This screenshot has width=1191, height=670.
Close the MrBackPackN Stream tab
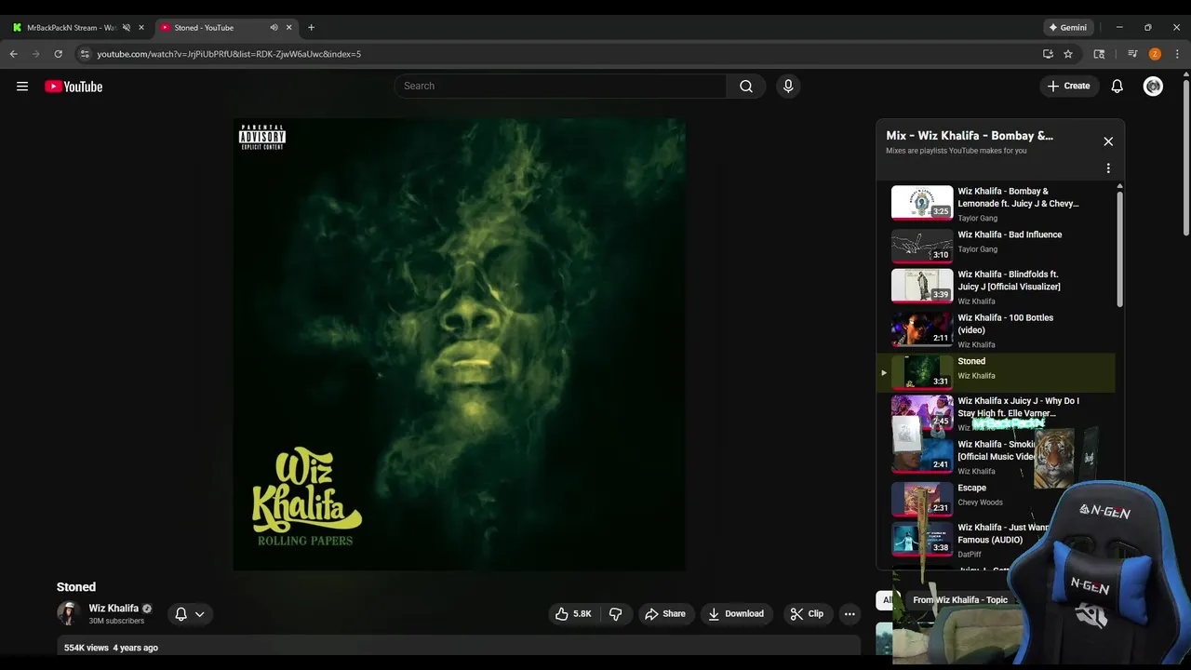141,28
